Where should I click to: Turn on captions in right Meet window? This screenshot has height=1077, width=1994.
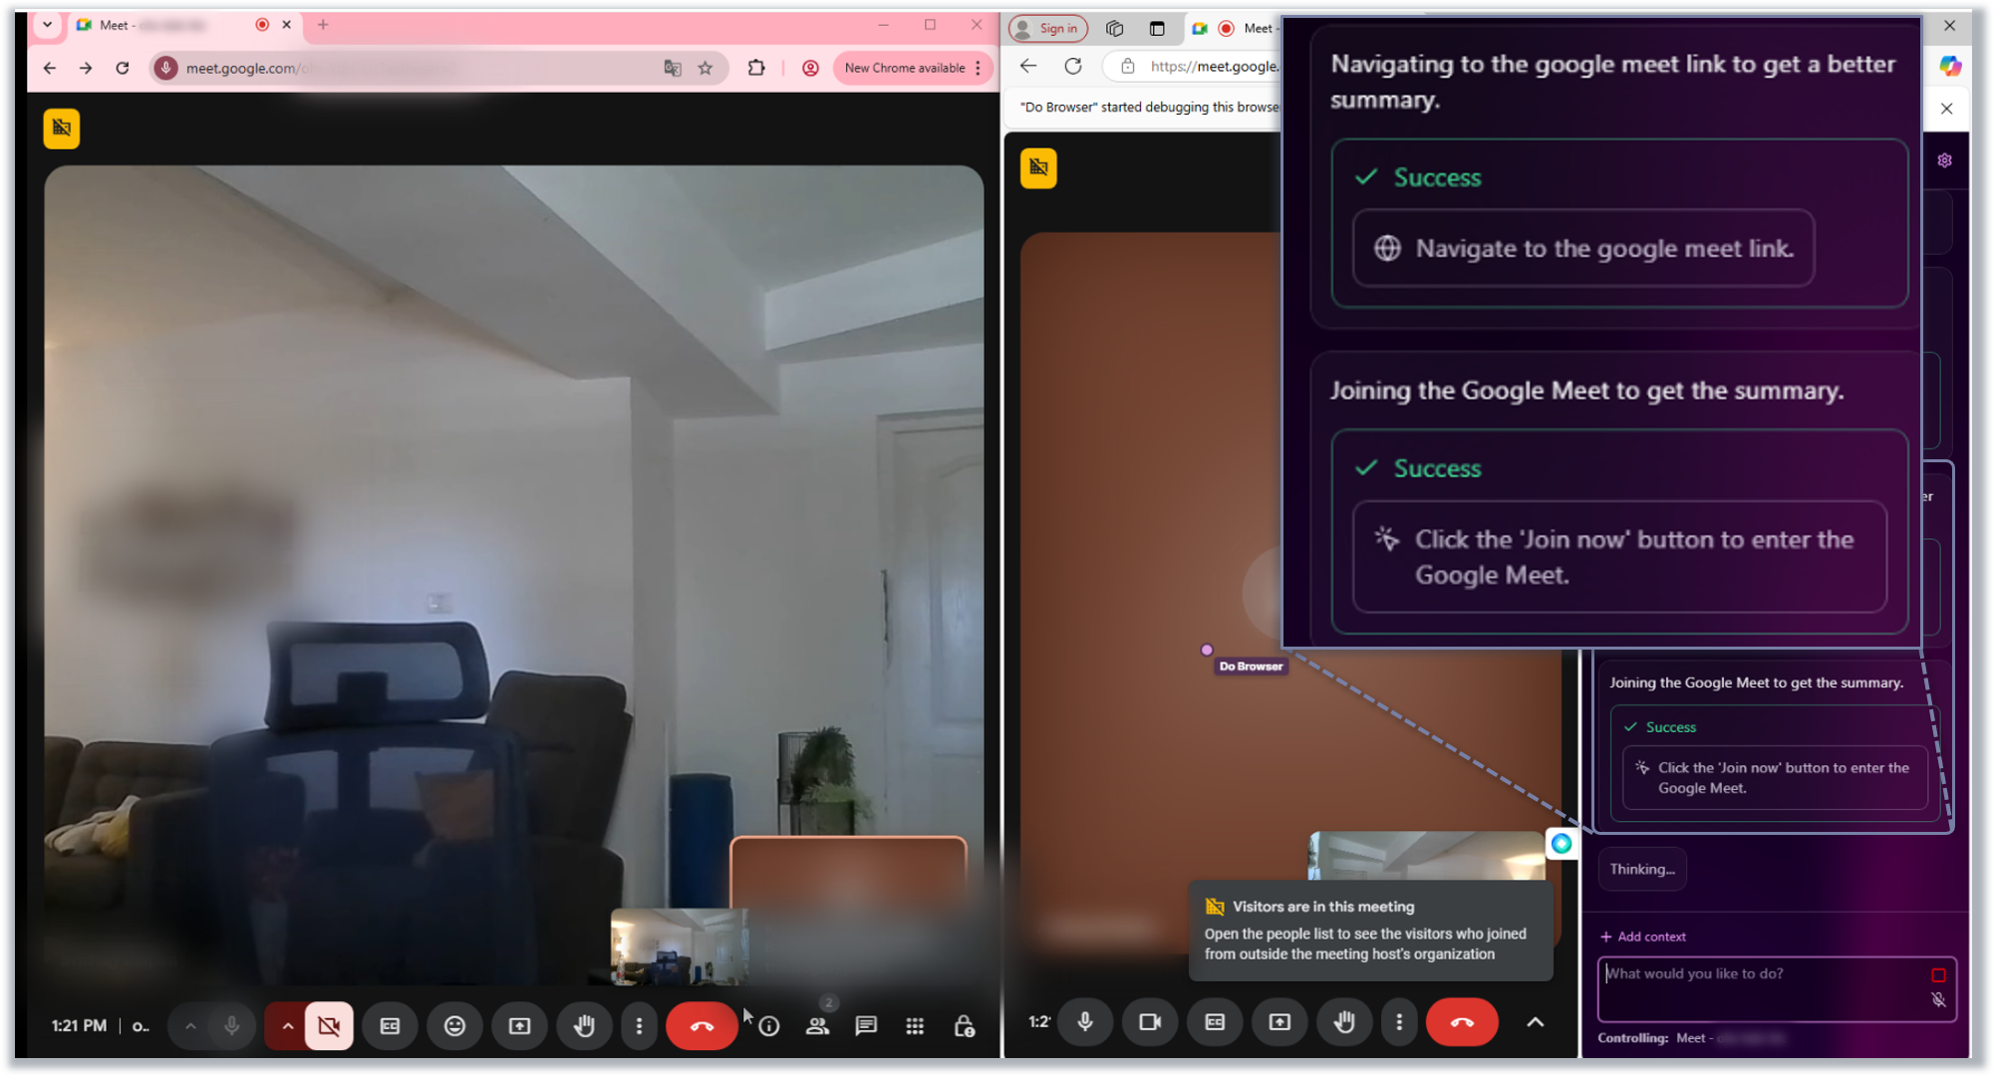coord(1214,1022)
